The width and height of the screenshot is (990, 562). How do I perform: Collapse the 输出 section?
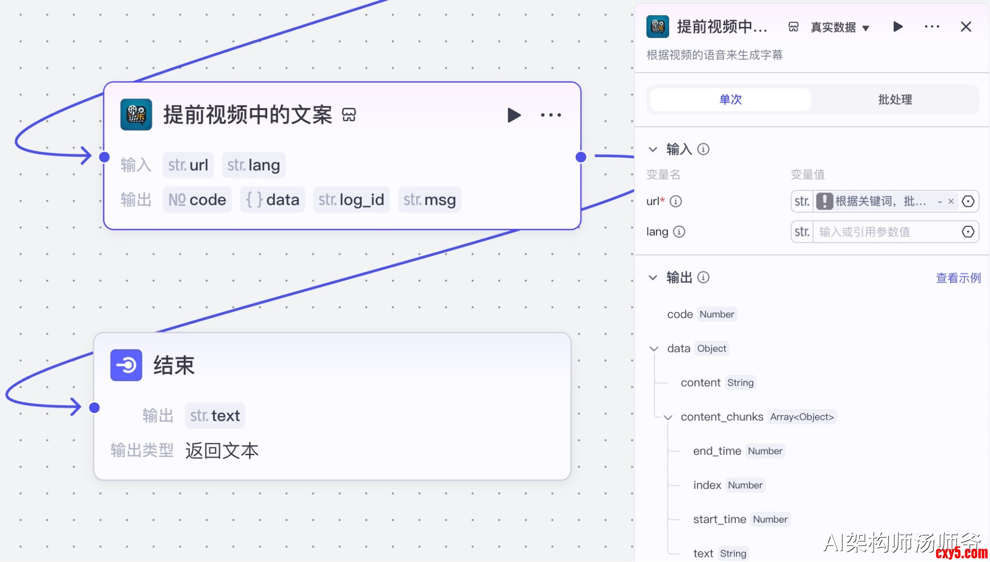click(x=653, y=278)
